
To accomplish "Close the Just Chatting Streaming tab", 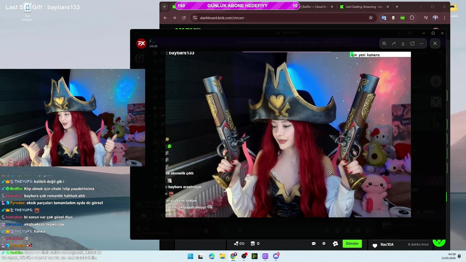I will pos(388,7).
